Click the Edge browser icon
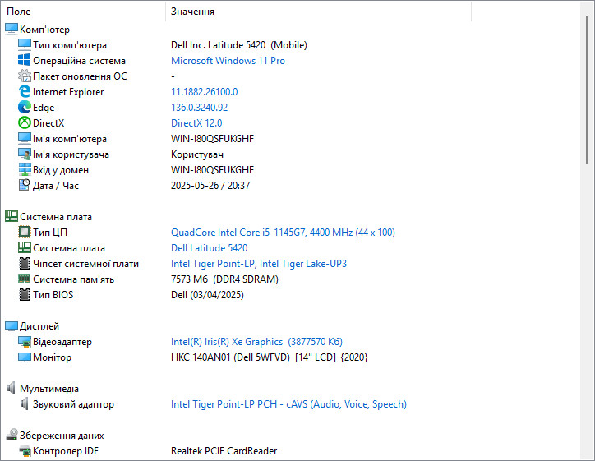Viewport: 595px width, 461px height. (25, 107)
